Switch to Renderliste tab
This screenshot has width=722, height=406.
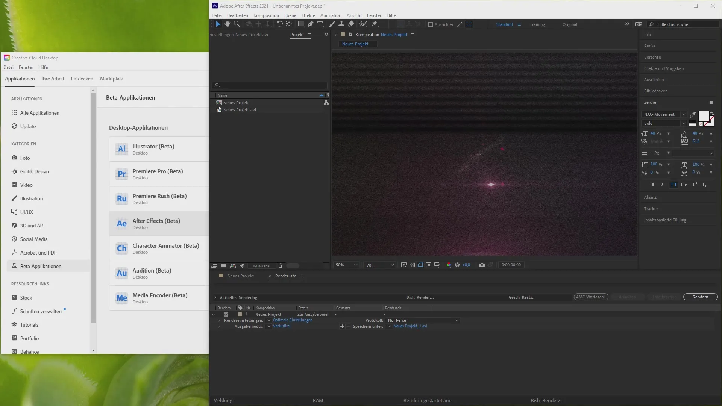pos(286,276)
